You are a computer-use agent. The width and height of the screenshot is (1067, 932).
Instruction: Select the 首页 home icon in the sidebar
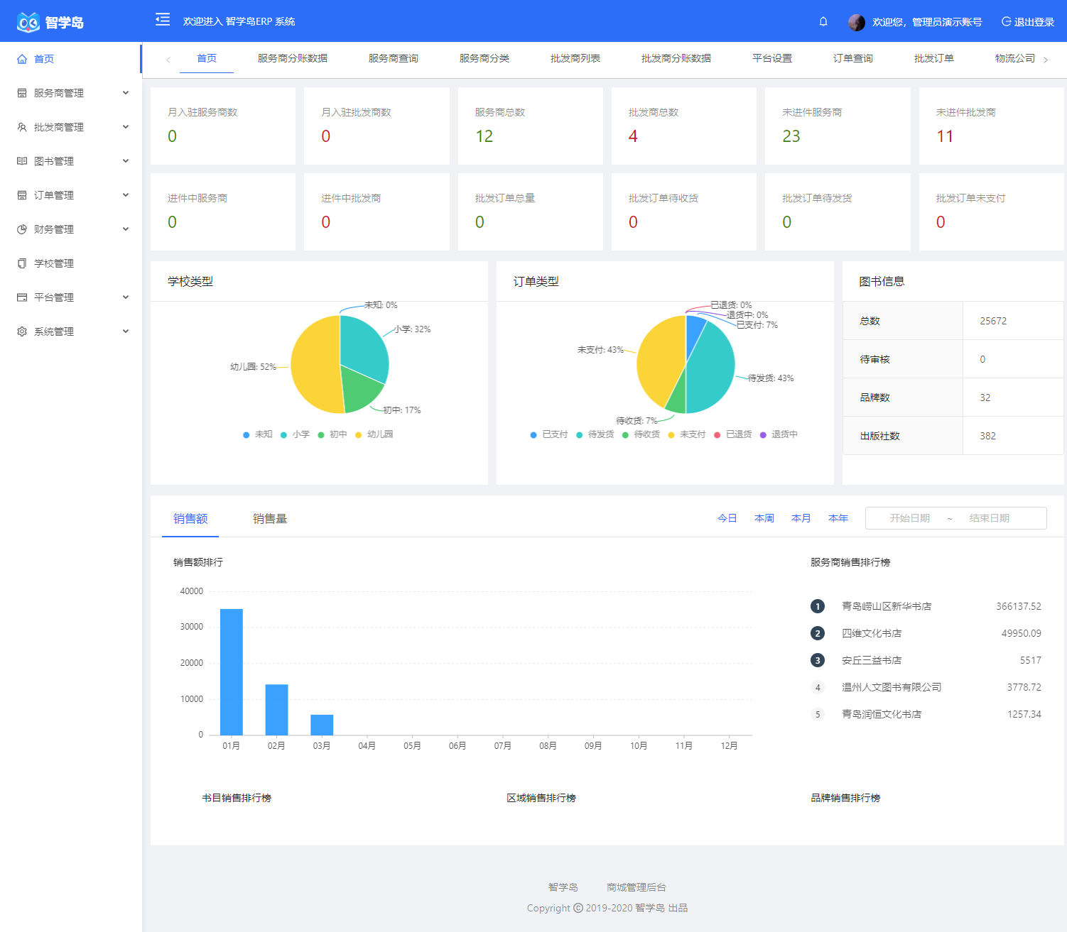[x=21, y=59]
